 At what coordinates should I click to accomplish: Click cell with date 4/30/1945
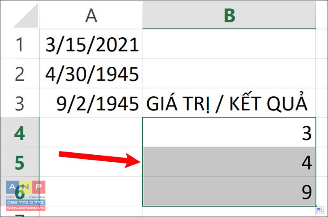pyautogui.click(x=91, y=74)
